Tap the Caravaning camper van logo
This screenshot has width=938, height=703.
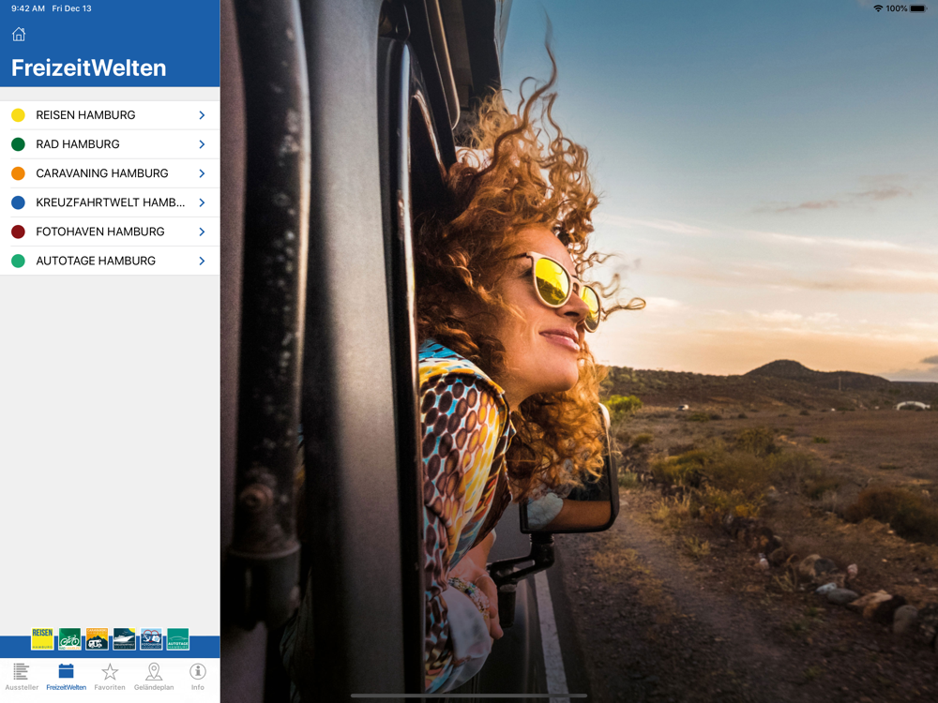point(97,639)
